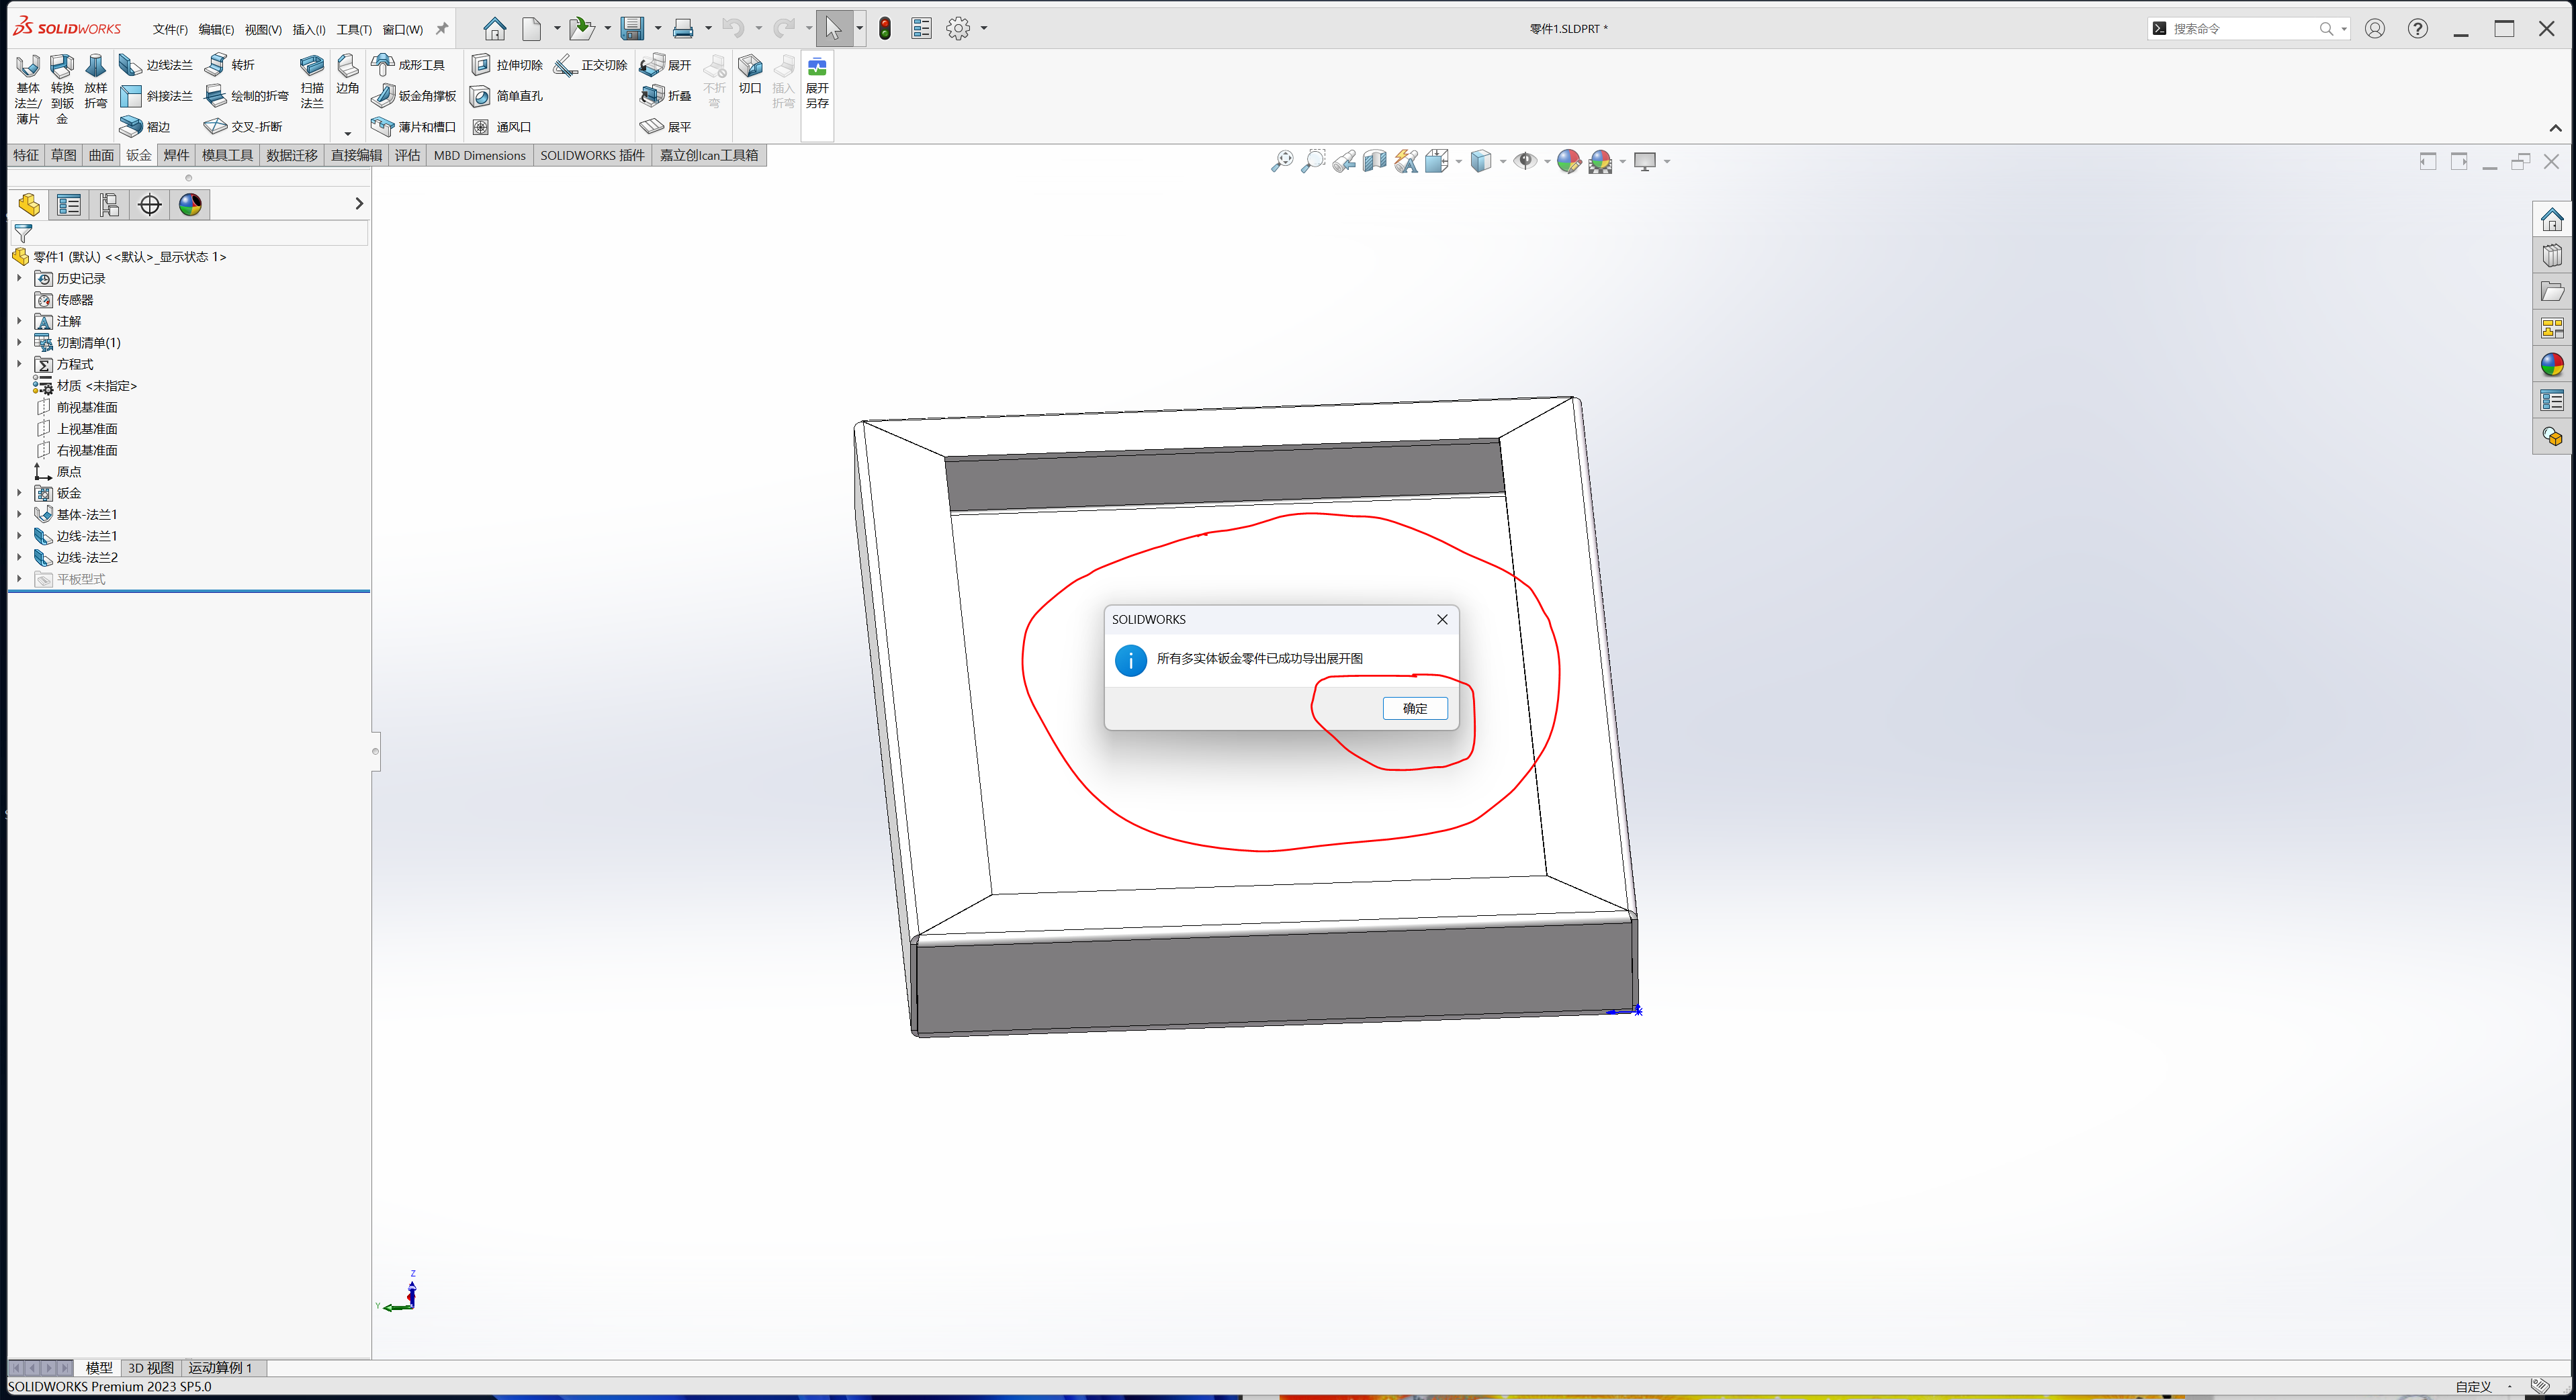
Task: Restore the previous view
Action: 1344,161
